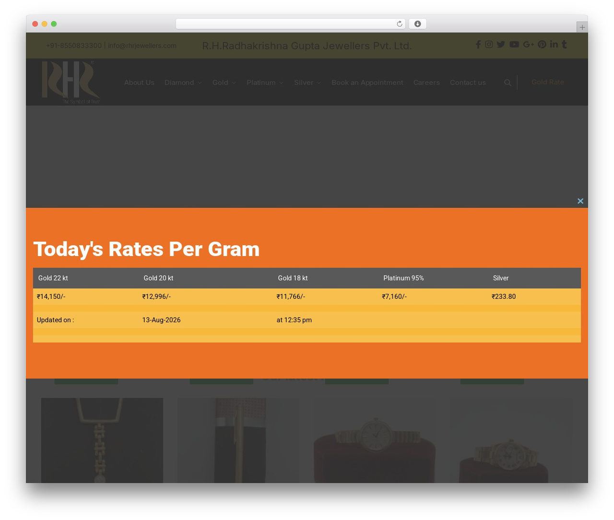Open the Google Plus social icon

pyautogui.click(x=529, y=44)
